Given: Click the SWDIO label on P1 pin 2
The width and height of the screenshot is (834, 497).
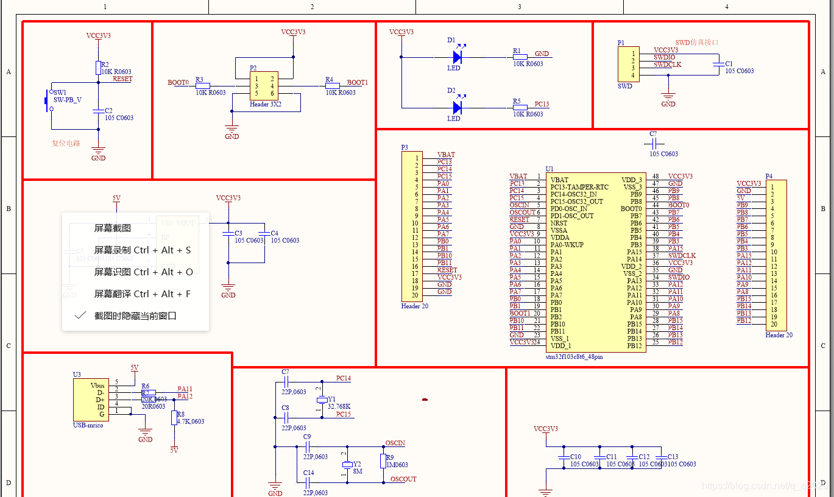Looking at the screenshot, I should pyautogui.click(x=665, y=57).
